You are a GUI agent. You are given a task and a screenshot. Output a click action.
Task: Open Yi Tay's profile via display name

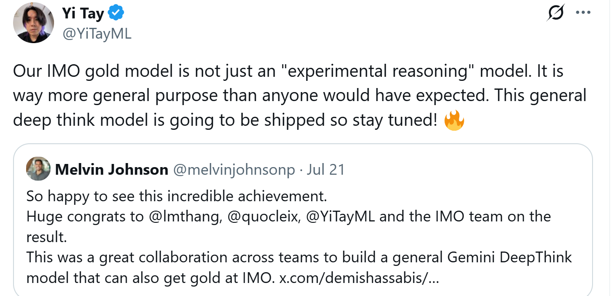point(83,14)
